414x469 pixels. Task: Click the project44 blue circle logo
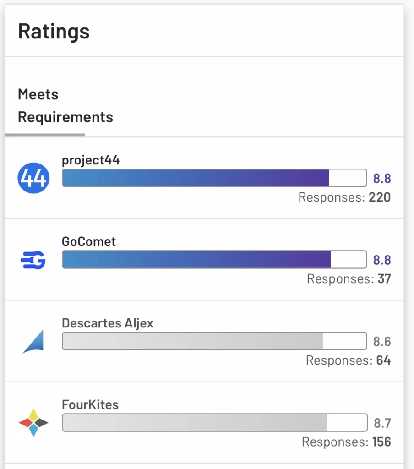click(x=33, y=178)
